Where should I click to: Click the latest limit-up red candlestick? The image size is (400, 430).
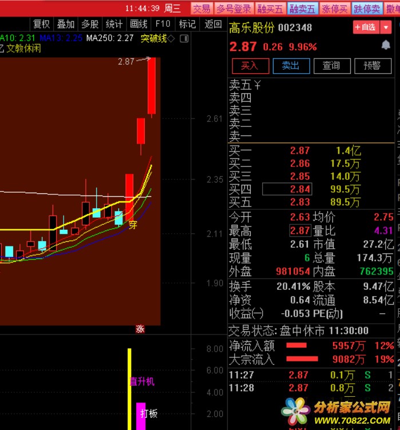[x=152, y=86]
